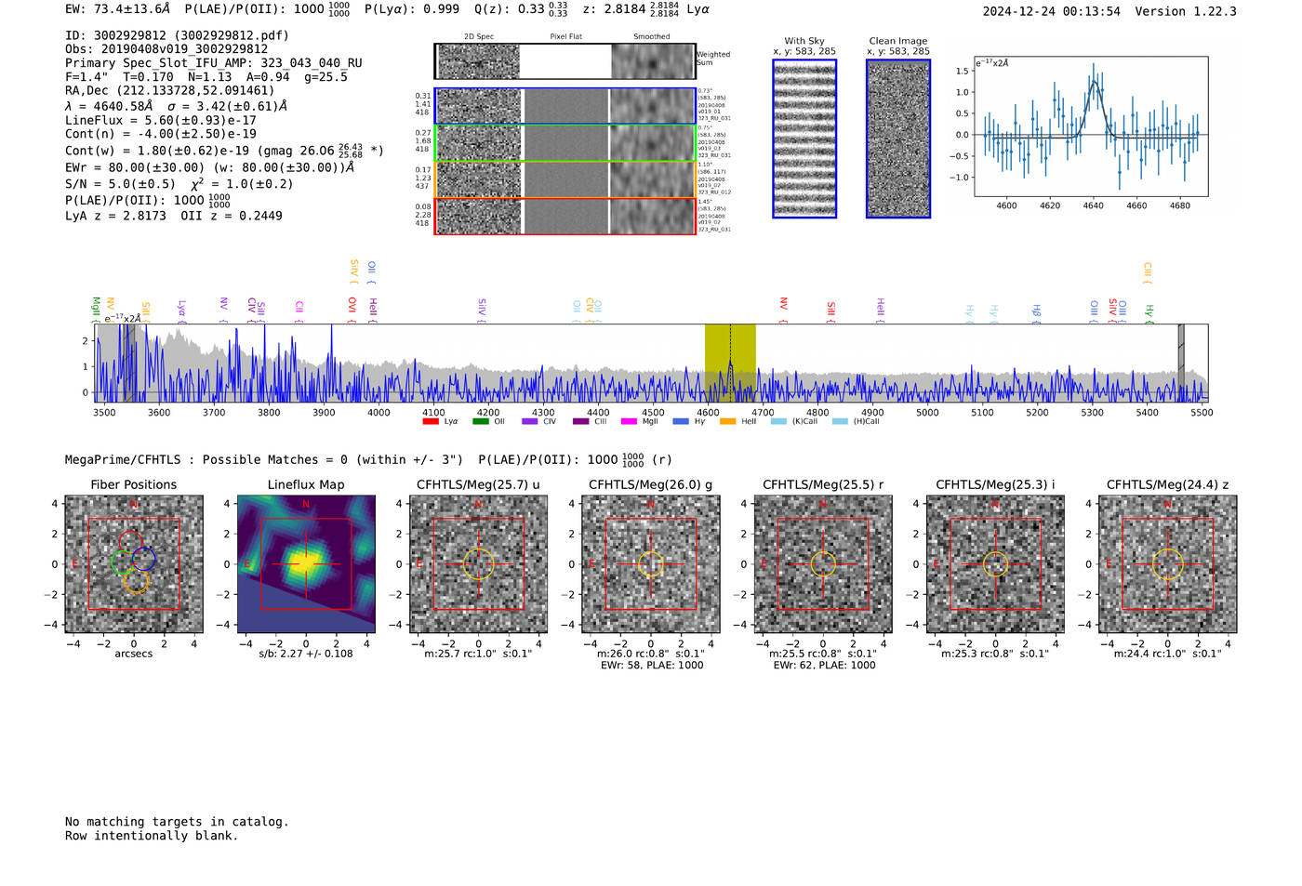Image resolution: width=1302 pixels, height=886 pixels.
Task: Click the 'Q(z): 0.33' header value
Action: pyautogui.click(x=510, y=9)
